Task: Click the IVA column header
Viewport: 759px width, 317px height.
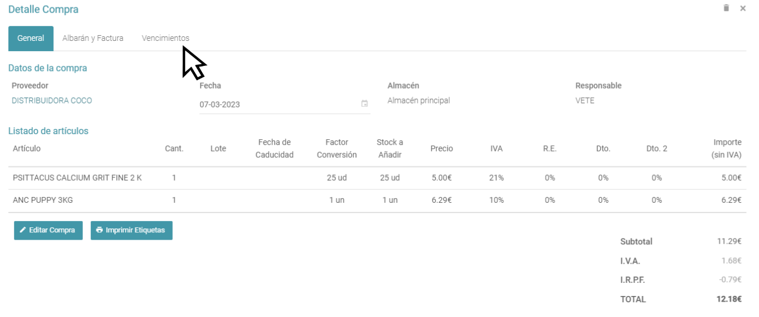Action: (x=496, y=148)
